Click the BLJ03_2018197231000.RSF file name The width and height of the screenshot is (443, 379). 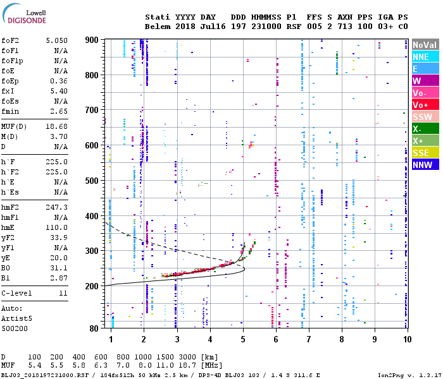45,375
